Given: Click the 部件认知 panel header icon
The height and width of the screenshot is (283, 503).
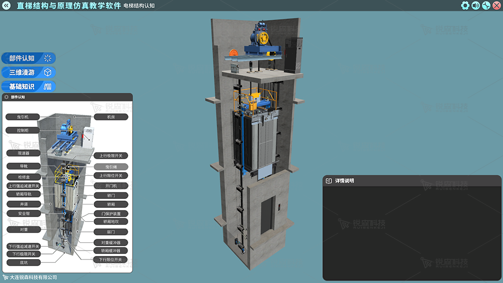Looking at the screenshot, I should tap(6, 97).
